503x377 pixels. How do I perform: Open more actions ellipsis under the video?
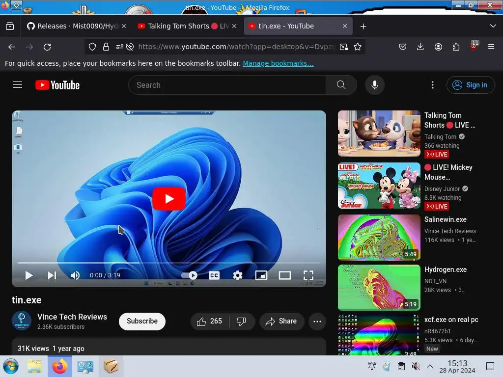click(x=317, y=321)
